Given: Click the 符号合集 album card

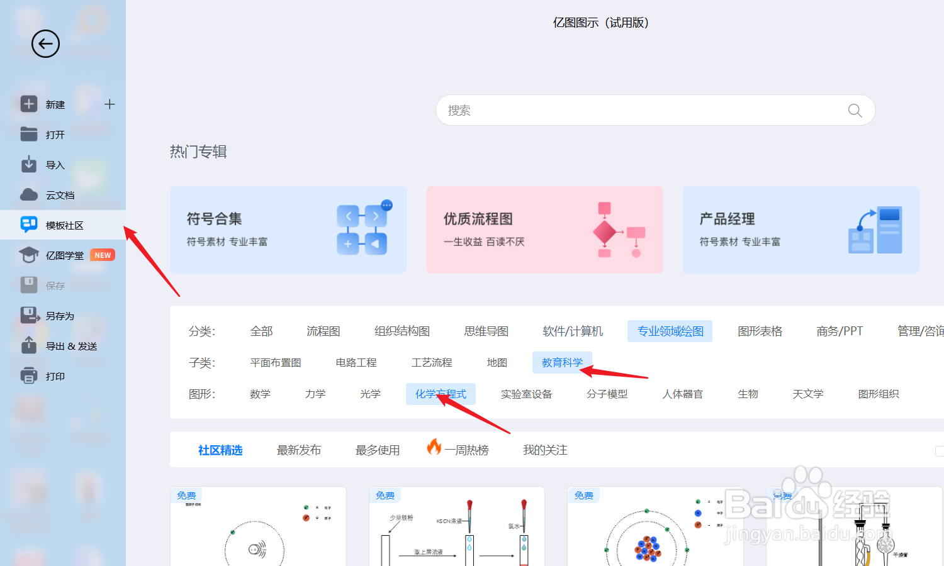Looking at the screenshot, I should [288, 230].
